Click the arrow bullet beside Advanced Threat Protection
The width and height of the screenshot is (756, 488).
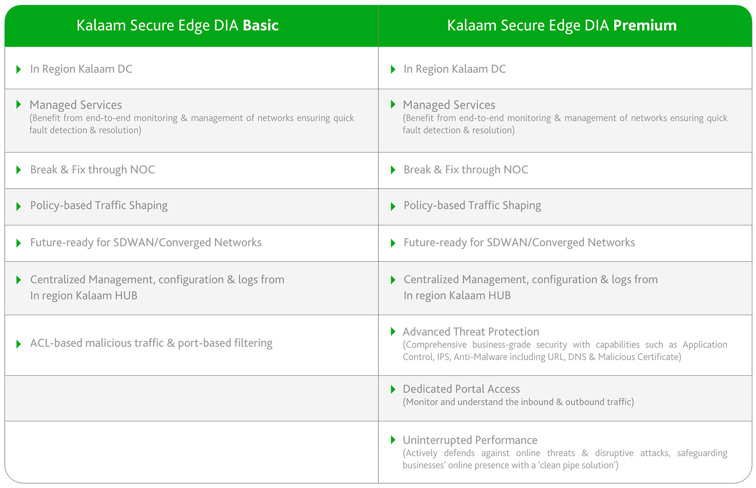coord(393,332)
